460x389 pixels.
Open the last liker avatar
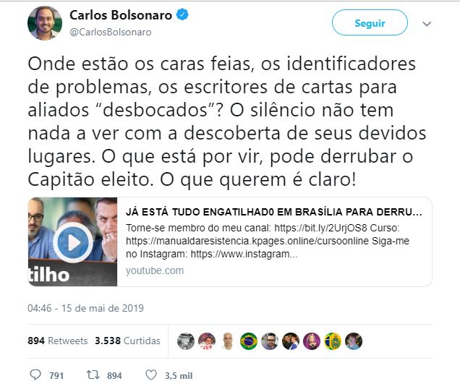point(354,341)
